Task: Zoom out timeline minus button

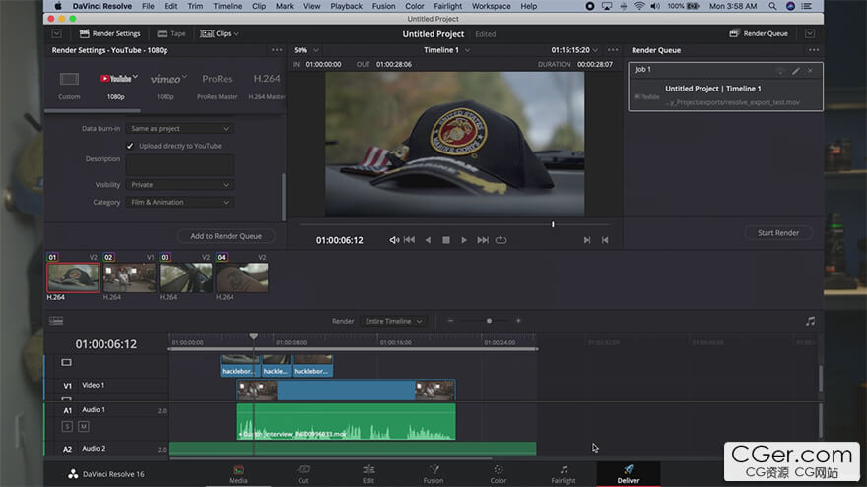Action: point(450,321)
